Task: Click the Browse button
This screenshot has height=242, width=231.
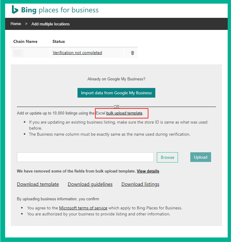Action: point(167,157)
